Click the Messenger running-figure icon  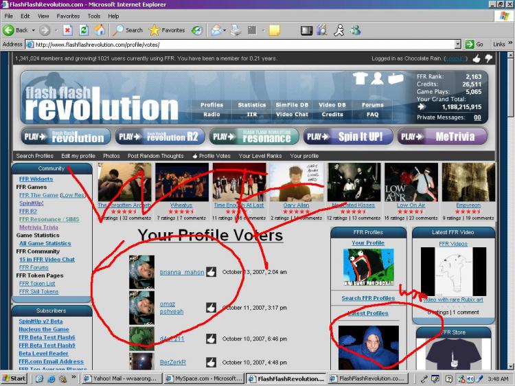pyautogui.click(x=339, y=30)
